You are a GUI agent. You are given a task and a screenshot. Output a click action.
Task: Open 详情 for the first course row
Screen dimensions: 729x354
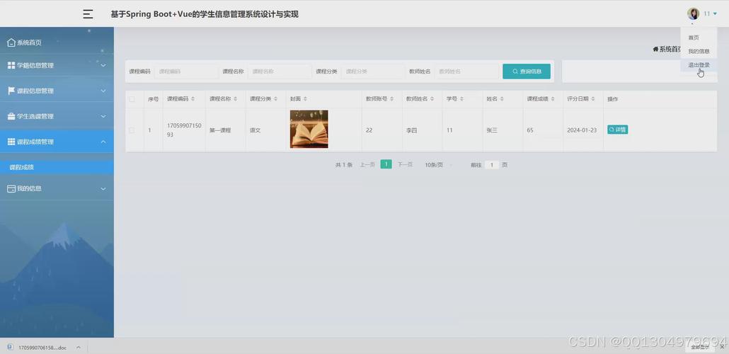[617, 130]
